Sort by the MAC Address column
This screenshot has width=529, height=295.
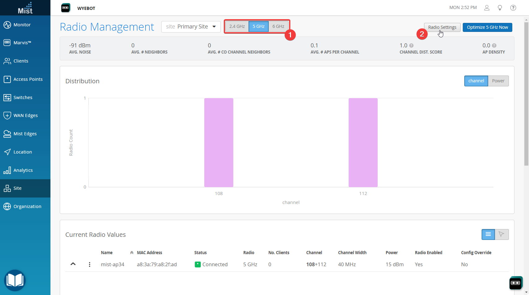(x=150, y=253)
